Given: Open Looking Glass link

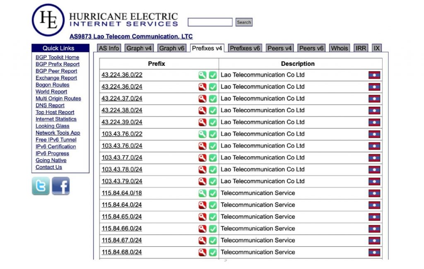Looking at the screenshot, I should [x=53, y=126].
